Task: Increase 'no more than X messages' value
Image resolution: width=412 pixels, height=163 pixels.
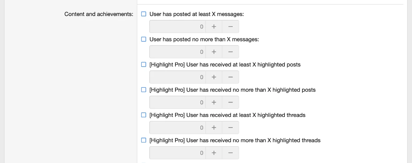Action: pos(214,52)
